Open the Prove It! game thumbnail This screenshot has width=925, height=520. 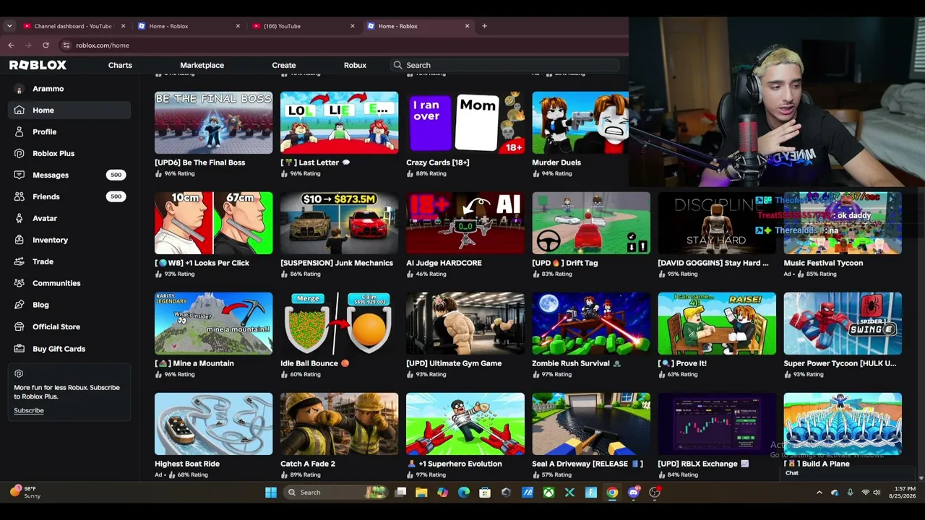click(716, 323)
